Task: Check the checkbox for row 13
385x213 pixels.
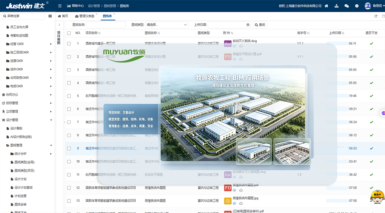Action: tap(69, 201)
